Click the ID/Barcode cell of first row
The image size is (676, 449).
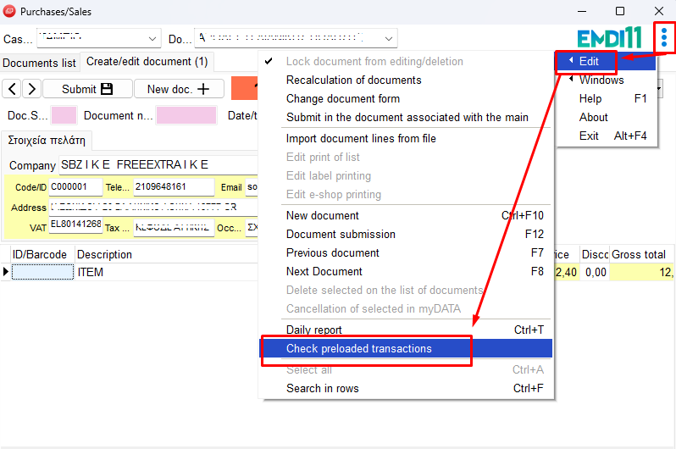pos(42,272)
